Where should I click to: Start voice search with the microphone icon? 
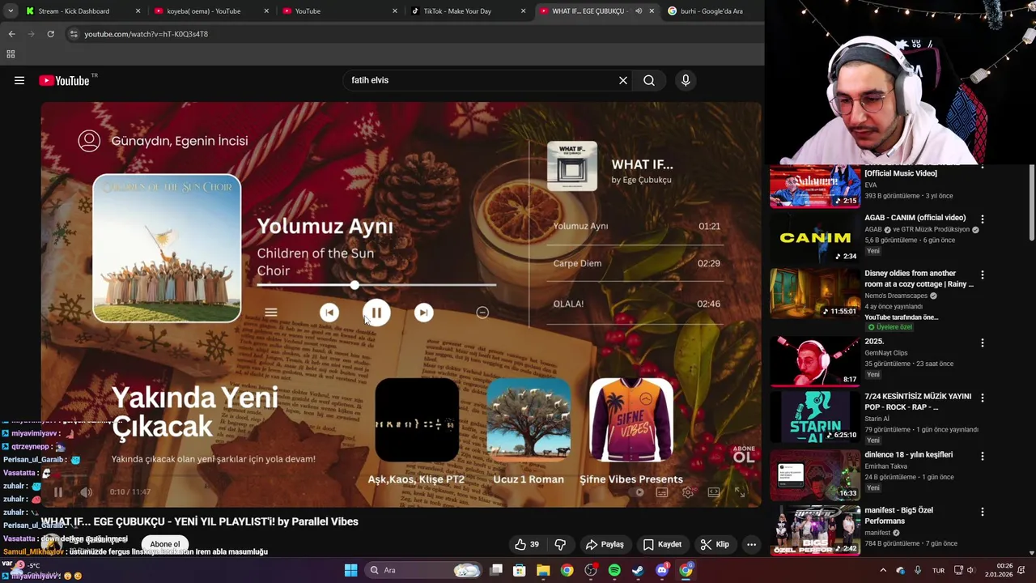point(686,80)
